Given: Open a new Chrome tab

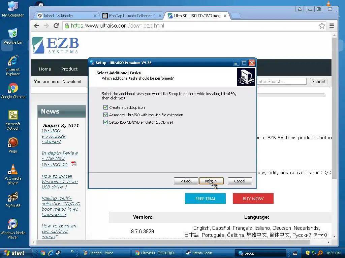Looking at the screenshot, I should tap(236, 16).
